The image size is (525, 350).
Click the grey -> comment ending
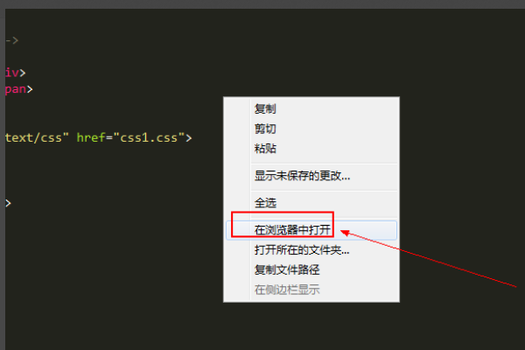pyautogui.click(x=11, y=40)
